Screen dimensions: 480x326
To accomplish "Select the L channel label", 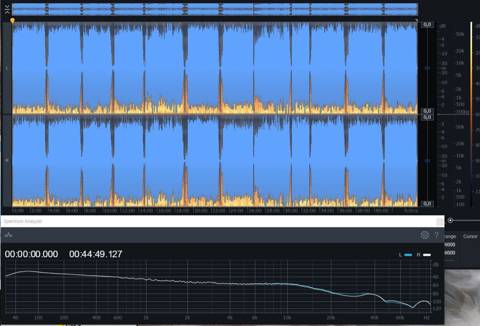I will pyautogui.click(x=7, y=68).
